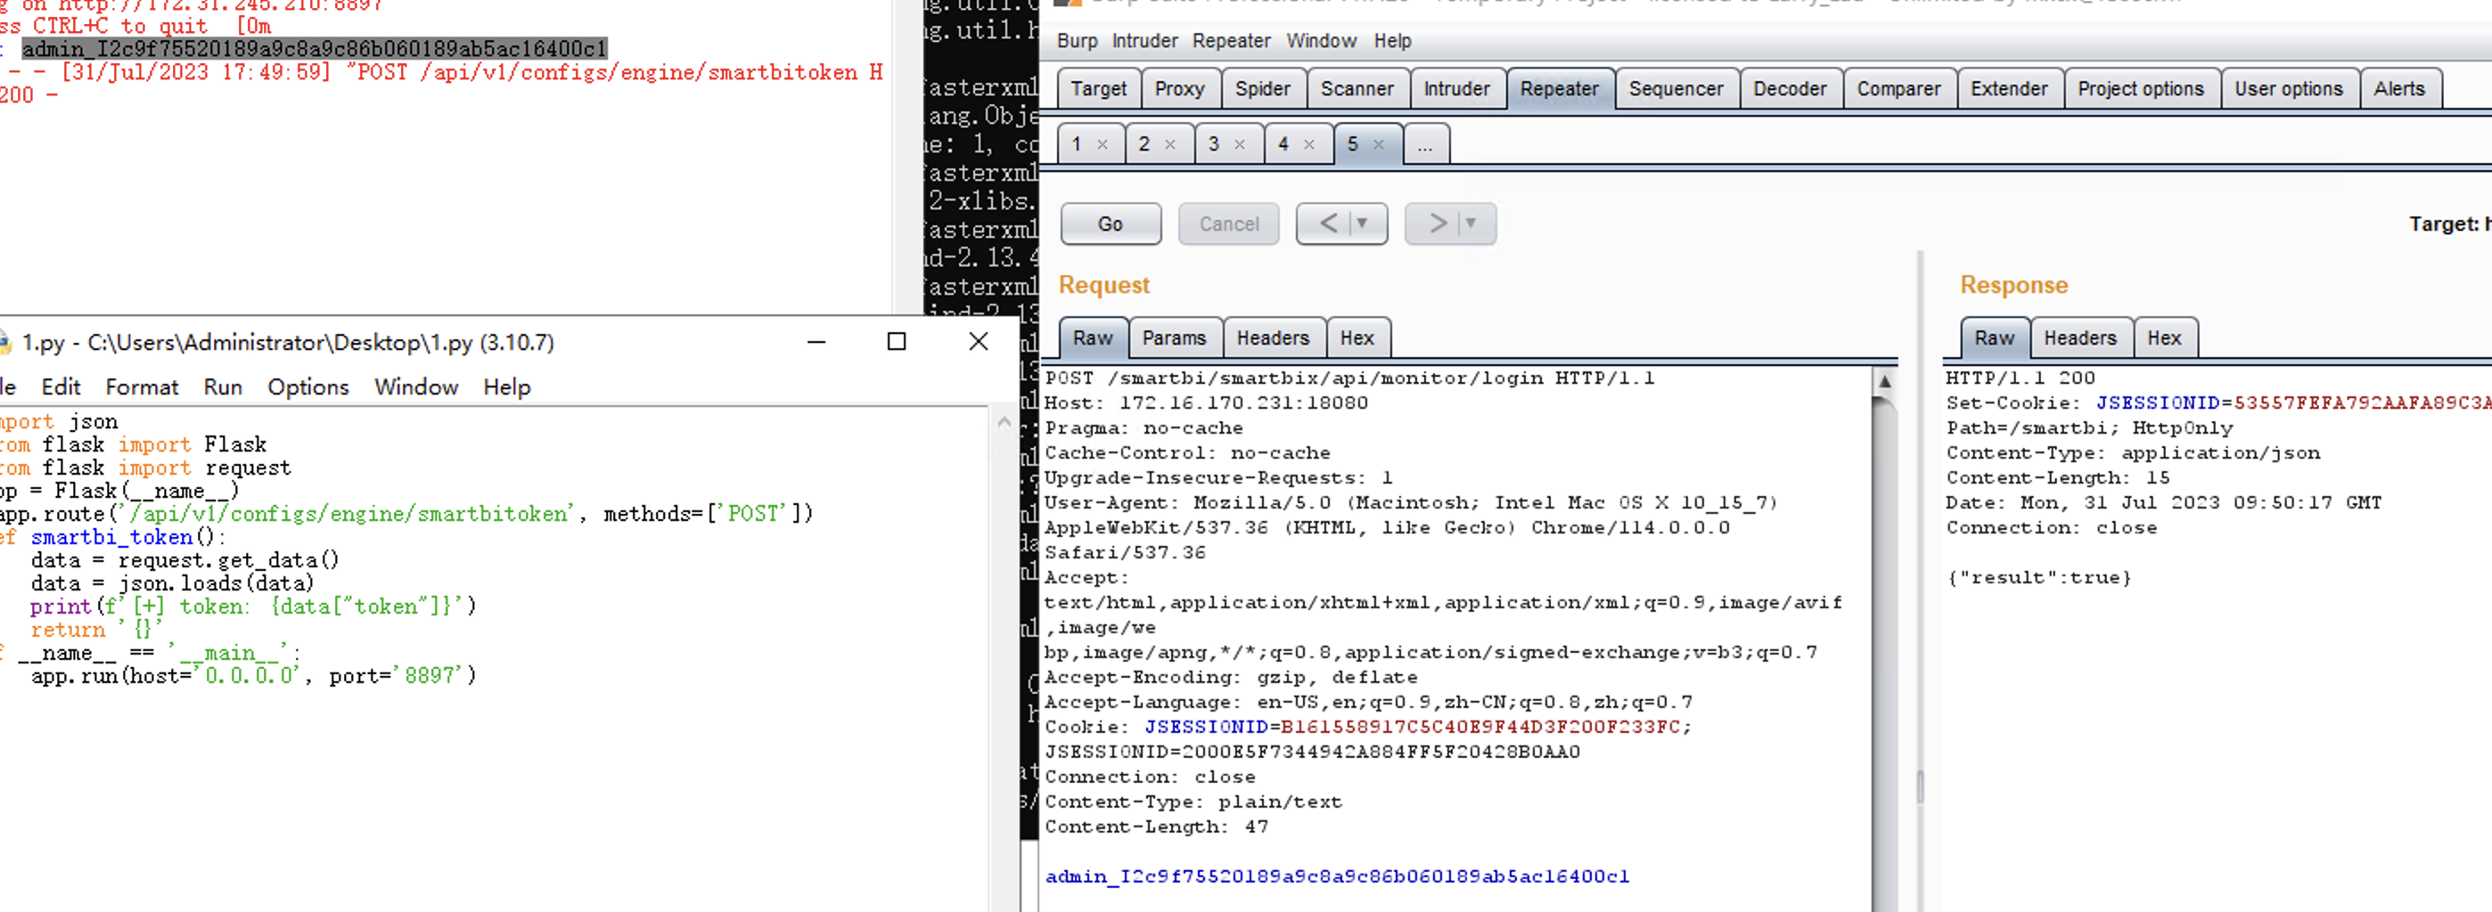Open the Window menu in Burp Suite
This screenshot has height=912, width=2492.
coord(1321,41)
